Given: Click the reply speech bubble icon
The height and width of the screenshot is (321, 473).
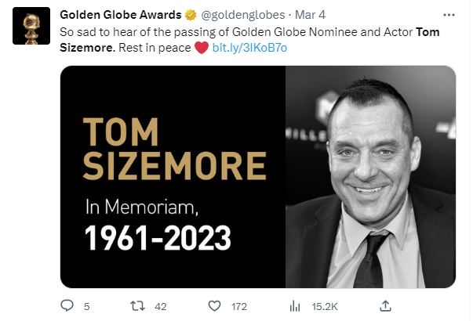Looking at the screenshot, I should pyautogui.click(x=67, y=305).
